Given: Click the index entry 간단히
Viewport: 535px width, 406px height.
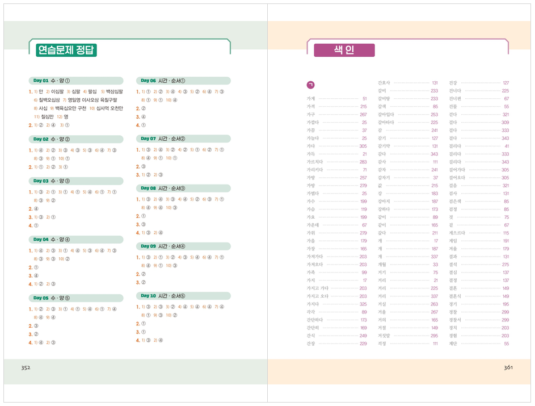Looking at the screenshot, I should tap(337, 328).
